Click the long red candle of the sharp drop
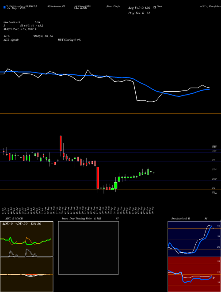Image resolution: width=221 pixels, height=292 pixels. point(98,178)
